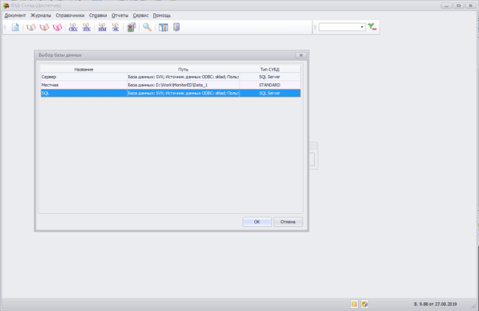This screenshot has height=311, width=479.
Task: Click the new document icon in toolbar
Action: click(x=15, y=27)
